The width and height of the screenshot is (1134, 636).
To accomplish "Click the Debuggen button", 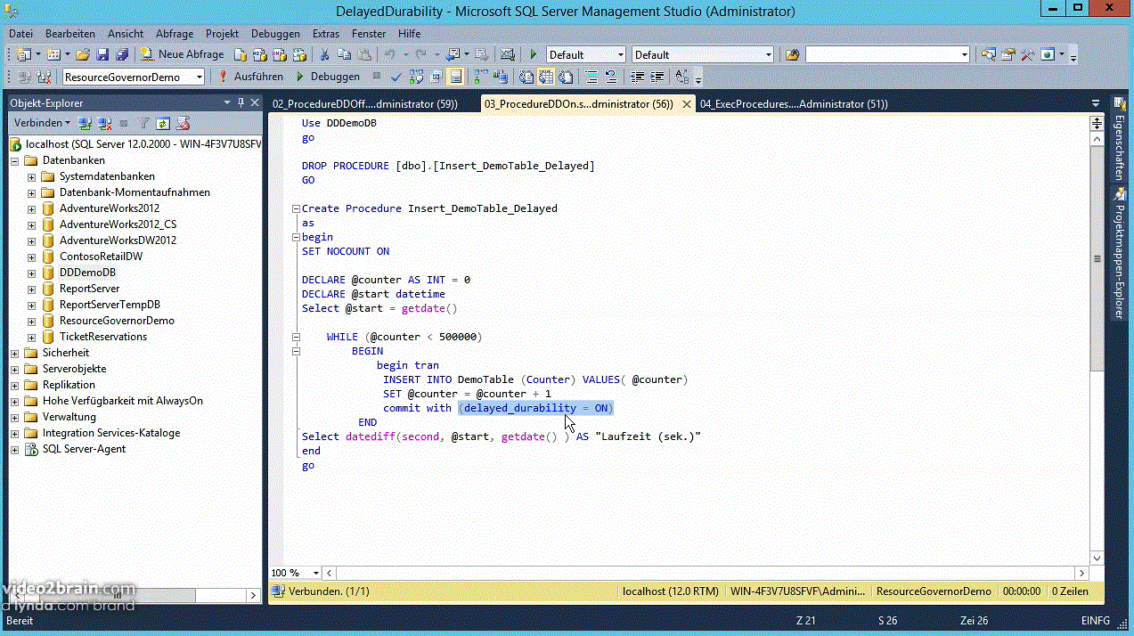I will (x=328, y=77).
